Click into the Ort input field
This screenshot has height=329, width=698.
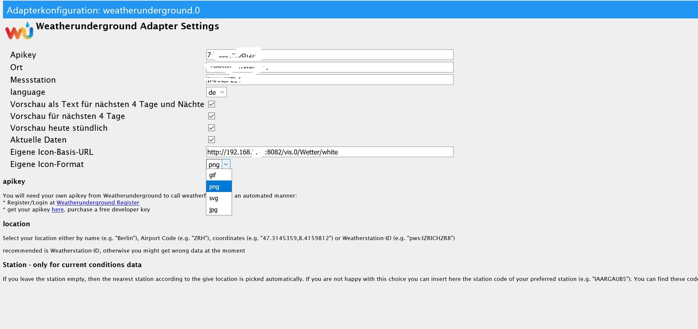(330, 67)
